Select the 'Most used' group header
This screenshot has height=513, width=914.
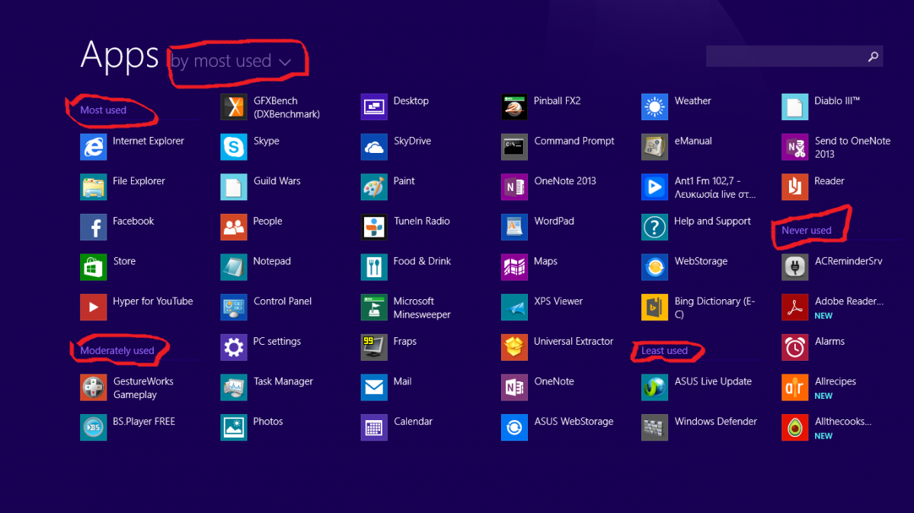104,110
